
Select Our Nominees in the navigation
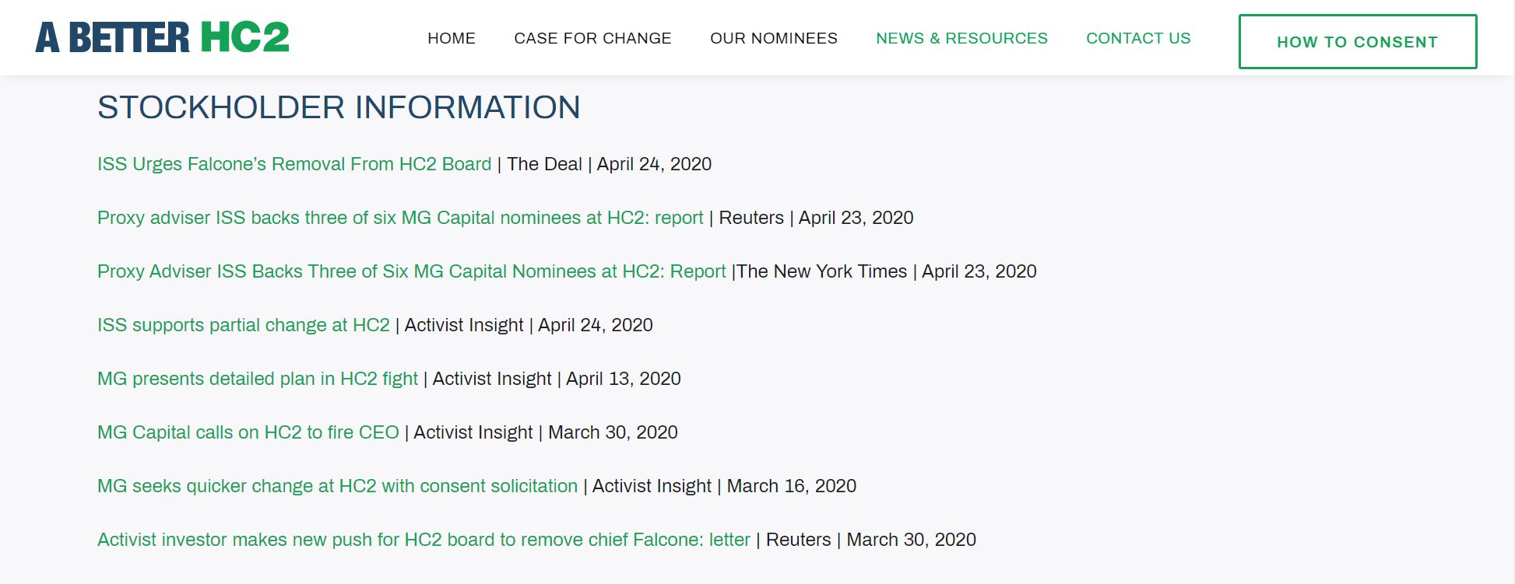coord(774,38)
